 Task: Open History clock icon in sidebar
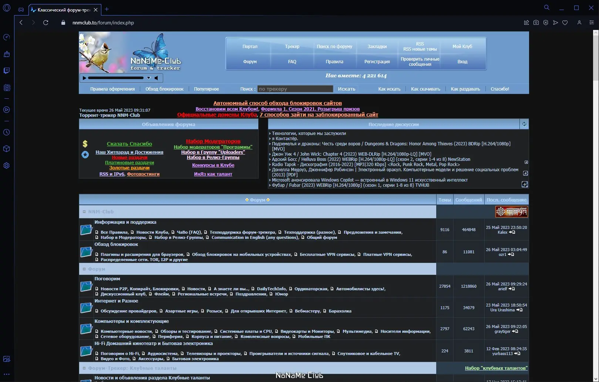[7, 132]
